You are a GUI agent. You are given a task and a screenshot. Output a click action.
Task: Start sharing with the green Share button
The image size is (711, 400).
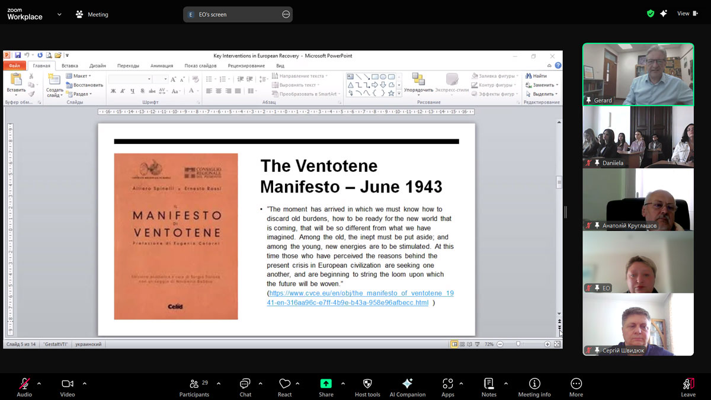point(326,384)
